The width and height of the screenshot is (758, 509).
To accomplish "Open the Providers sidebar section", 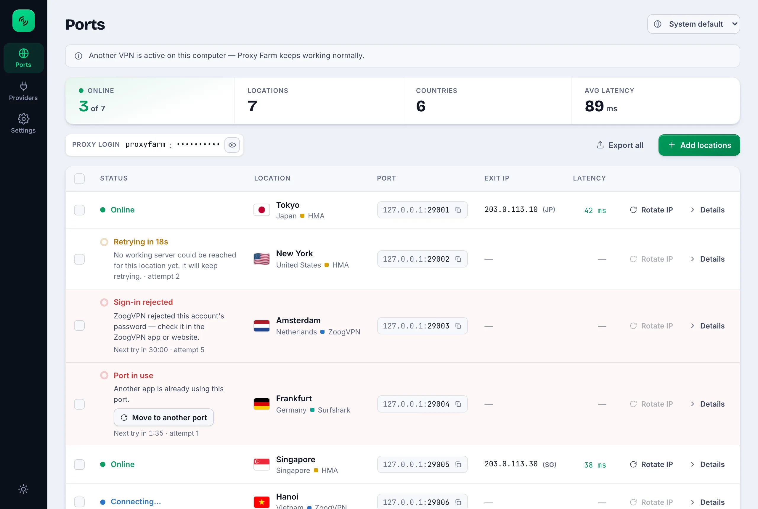I will pos(23,91).
